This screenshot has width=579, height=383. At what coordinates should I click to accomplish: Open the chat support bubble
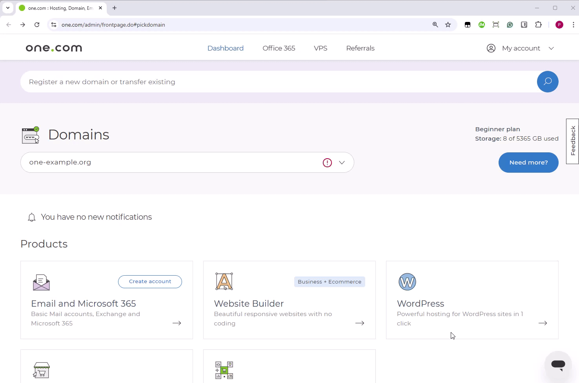pos(558,365)
